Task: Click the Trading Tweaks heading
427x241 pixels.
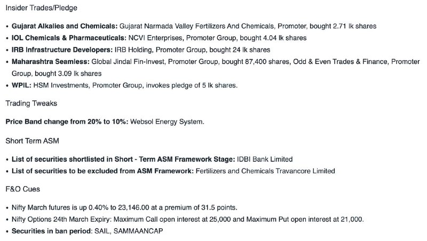Action: [x=31, y=103]
